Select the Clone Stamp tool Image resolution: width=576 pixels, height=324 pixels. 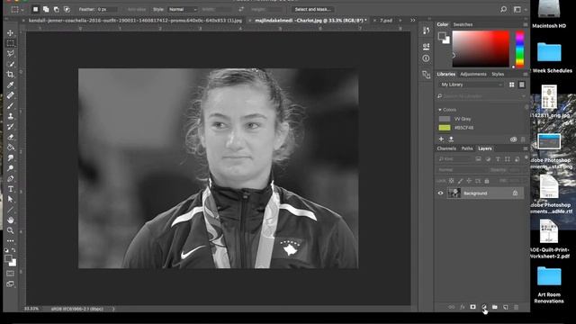click(10, 116)
